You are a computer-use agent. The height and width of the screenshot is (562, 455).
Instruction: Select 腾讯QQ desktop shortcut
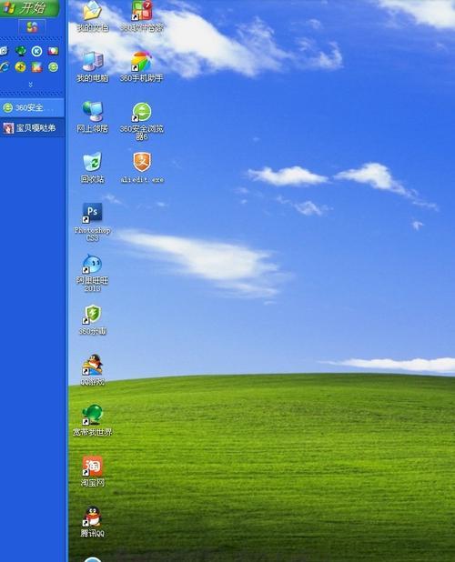click(93, 521)
